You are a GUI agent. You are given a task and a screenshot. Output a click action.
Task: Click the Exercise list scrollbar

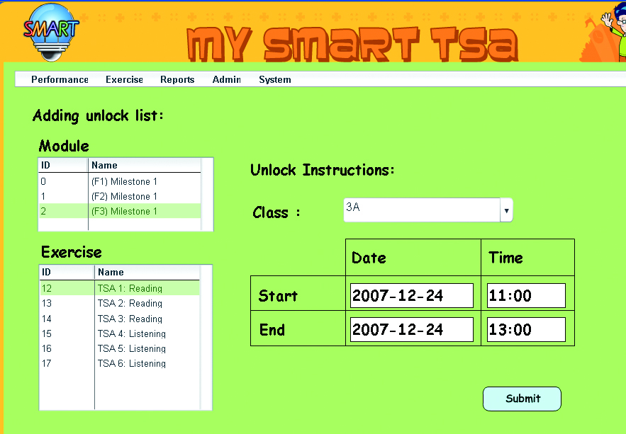tap(206, 337)
